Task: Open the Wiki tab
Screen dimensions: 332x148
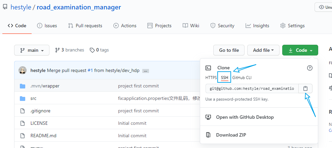Action: (191, 26)
